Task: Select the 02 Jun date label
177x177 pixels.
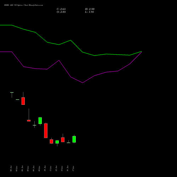Action: tap(11, 169)
